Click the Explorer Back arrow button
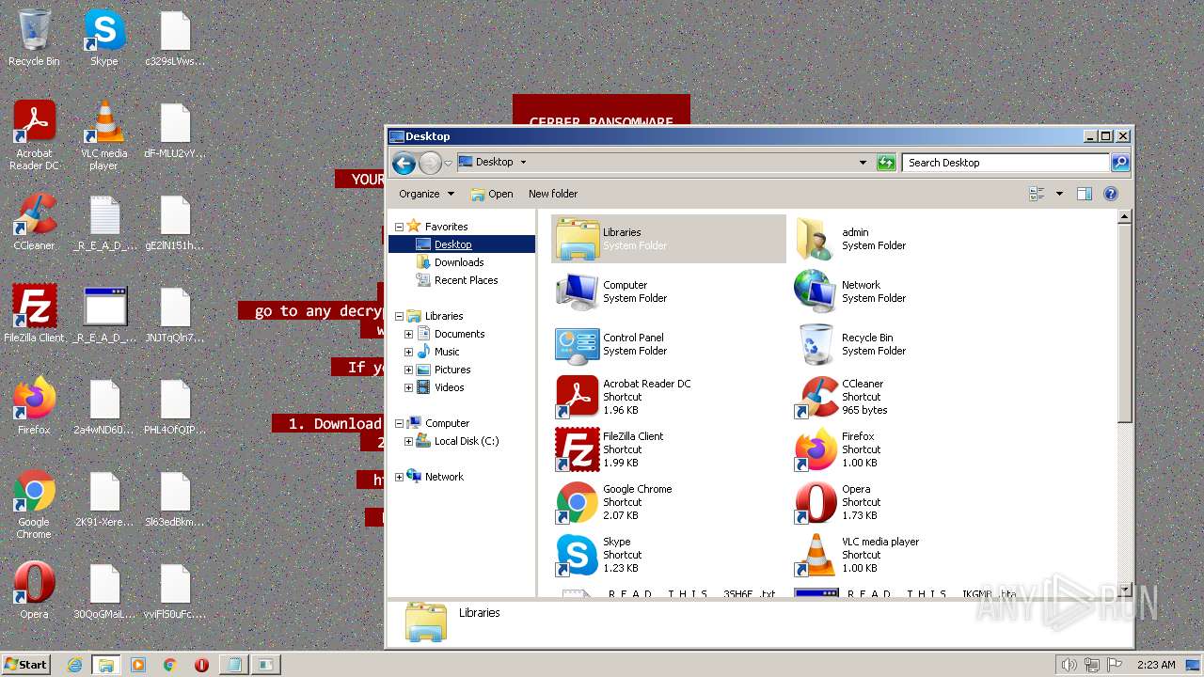1204x677 pixels. click(x=404, y=163)
